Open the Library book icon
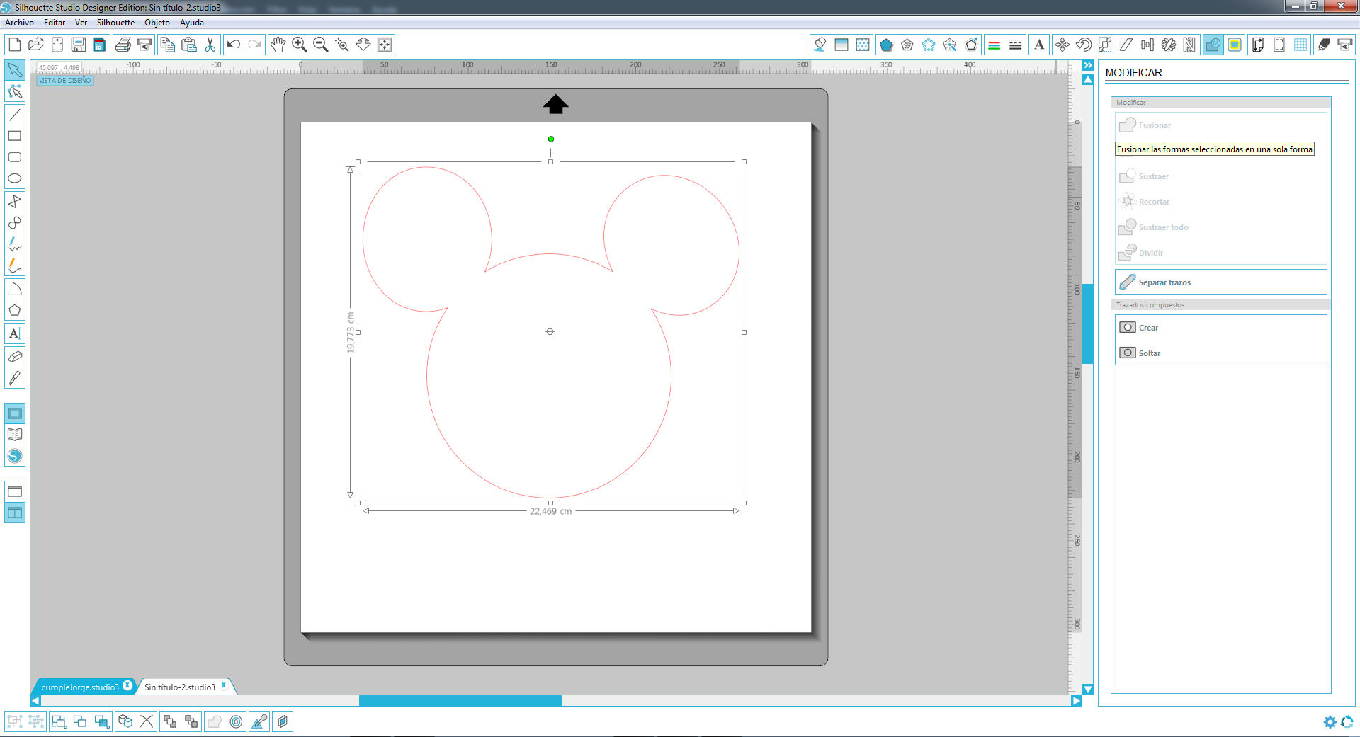 (15, 435)
